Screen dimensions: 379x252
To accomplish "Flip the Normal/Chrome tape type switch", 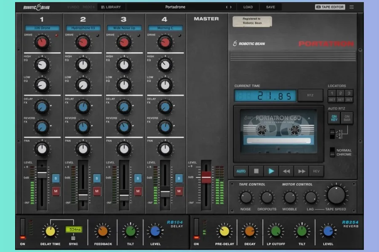I will click(332, 152).
